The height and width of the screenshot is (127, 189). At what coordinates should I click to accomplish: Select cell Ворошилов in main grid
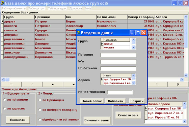tap(50, 57)
